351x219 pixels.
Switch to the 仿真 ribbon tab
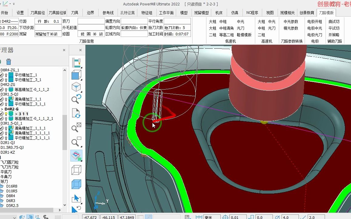235,13
